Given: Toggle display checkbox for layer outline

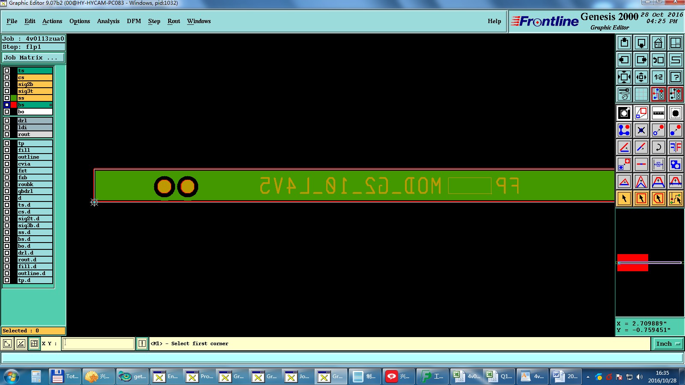Looking at the screenshot, I should point(7,157).
